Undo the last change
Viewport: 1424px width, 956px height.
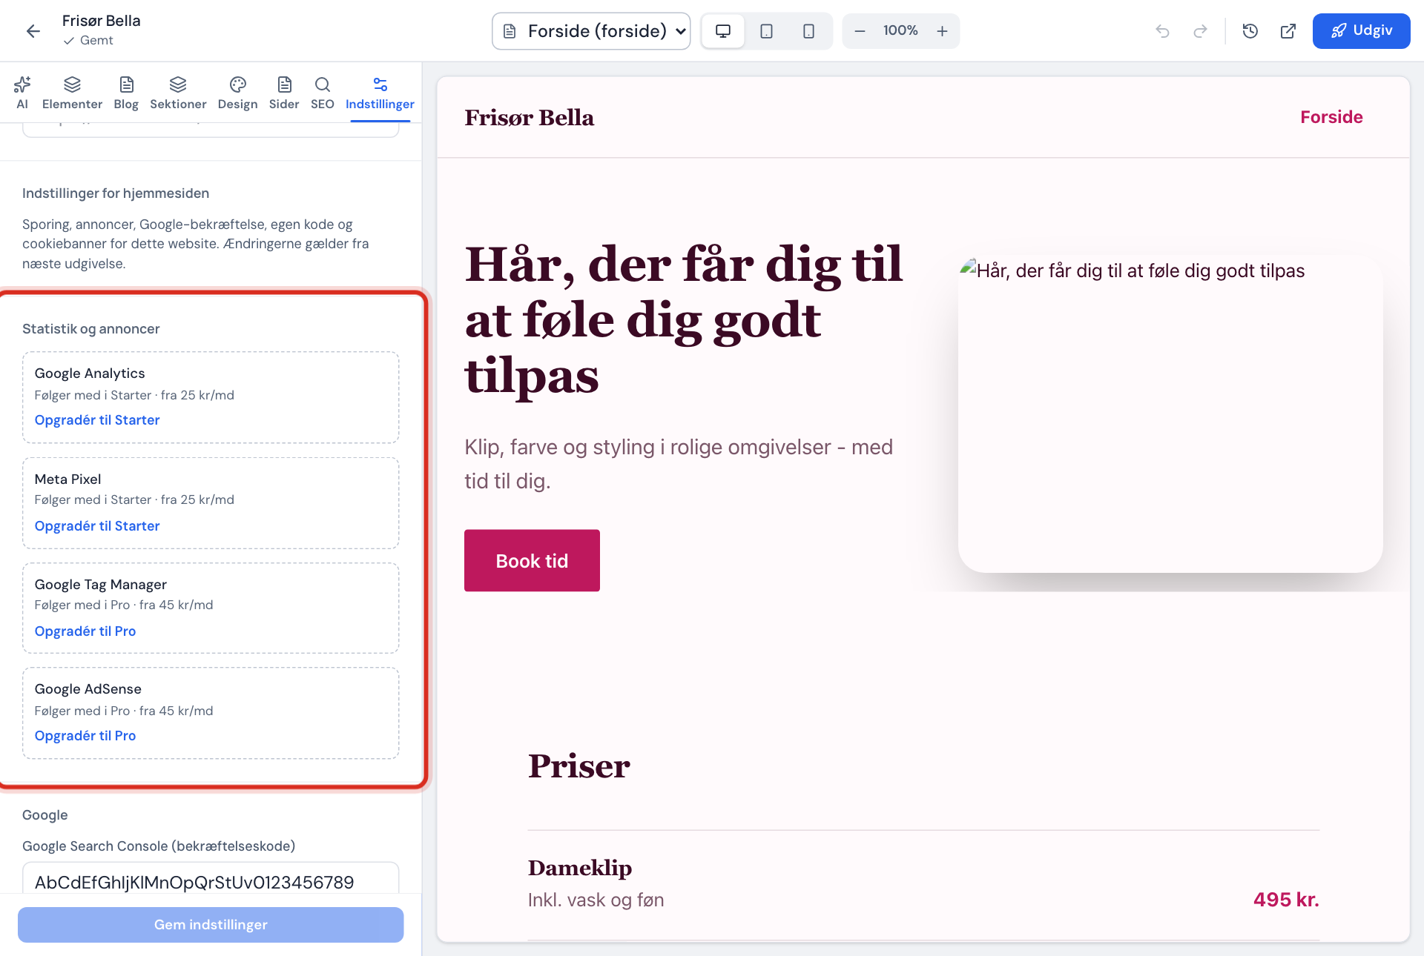tap(1162, 31)
